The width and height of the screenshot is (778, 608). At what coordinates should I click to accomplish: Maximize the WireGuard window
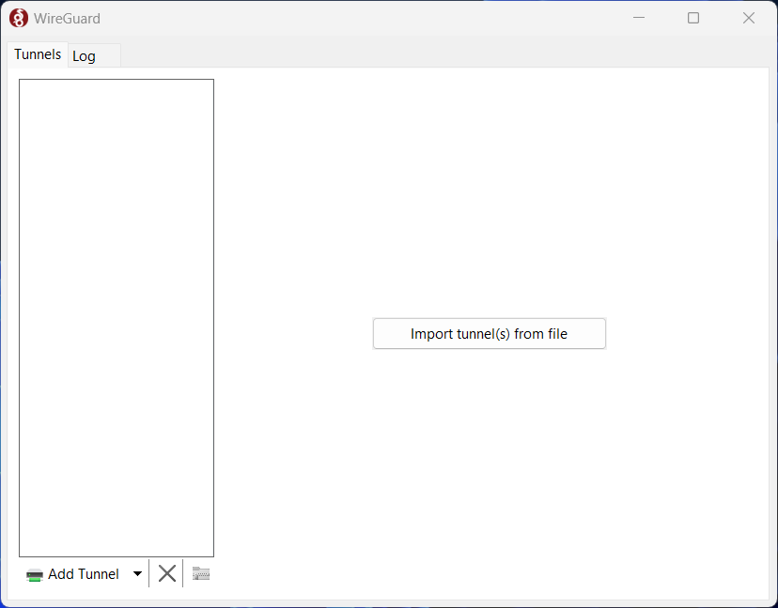click(x=693, y=17)
